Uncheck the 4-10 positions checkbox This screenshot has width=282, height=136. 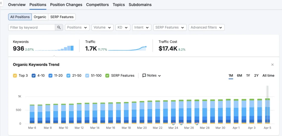pos(34,75)
